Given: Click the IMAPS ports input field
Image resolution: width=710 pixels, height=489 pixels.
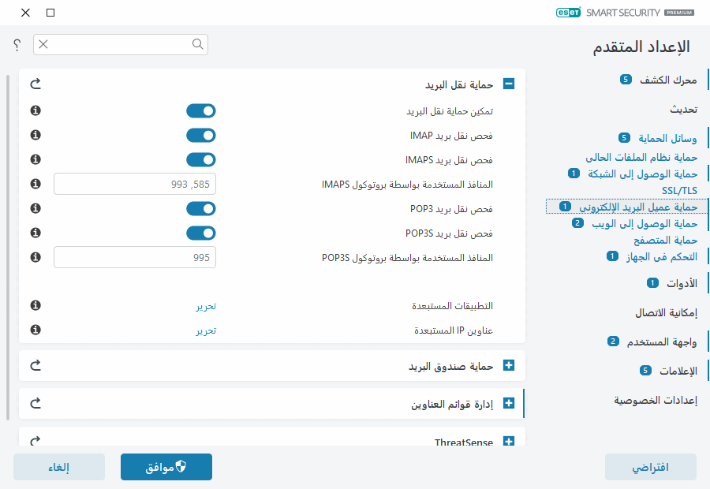Looking at the screenshot, I should point(134,184).
